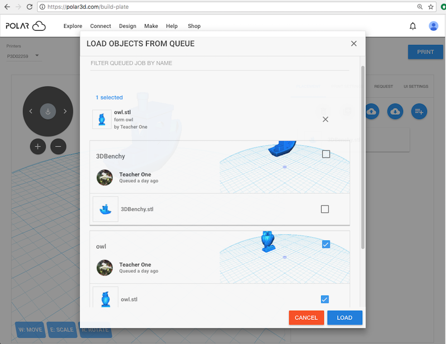
Task: Click the 3DBenchy build plate preview
Action: point(284,167)
